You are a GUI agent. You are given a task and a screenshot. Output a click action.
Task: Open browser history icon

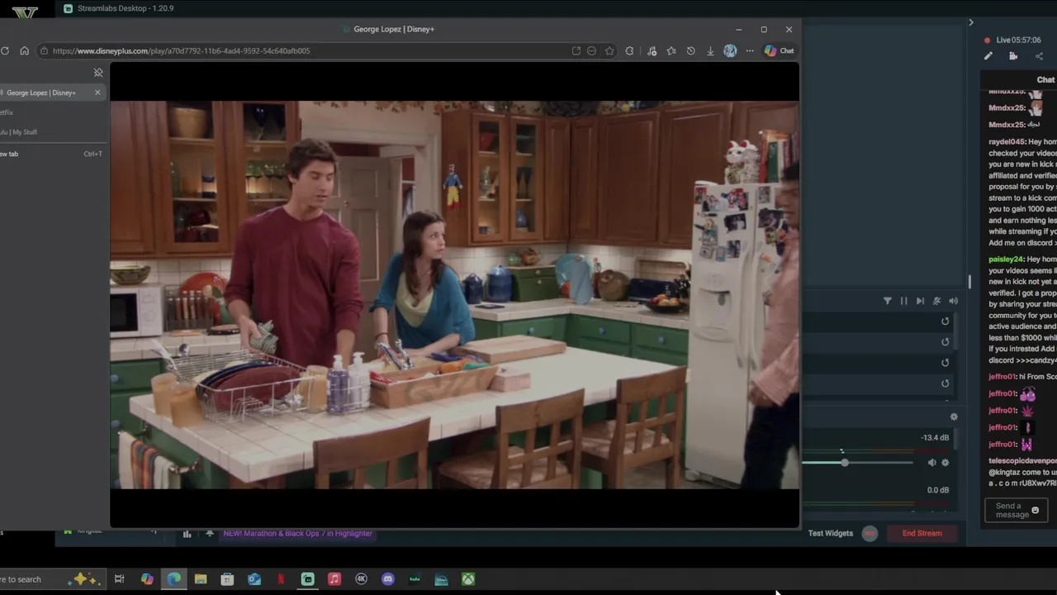[x=690, y=51]
